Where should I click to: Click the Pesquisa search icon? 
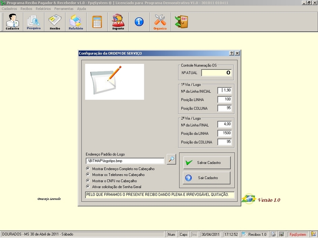pyautogui.click(x=33, y=21)
